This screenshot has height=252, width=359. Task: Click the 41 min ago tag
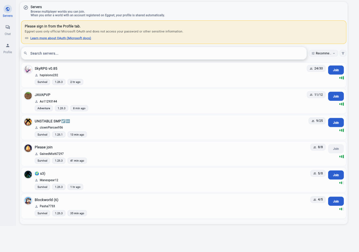tap(77, 161)
